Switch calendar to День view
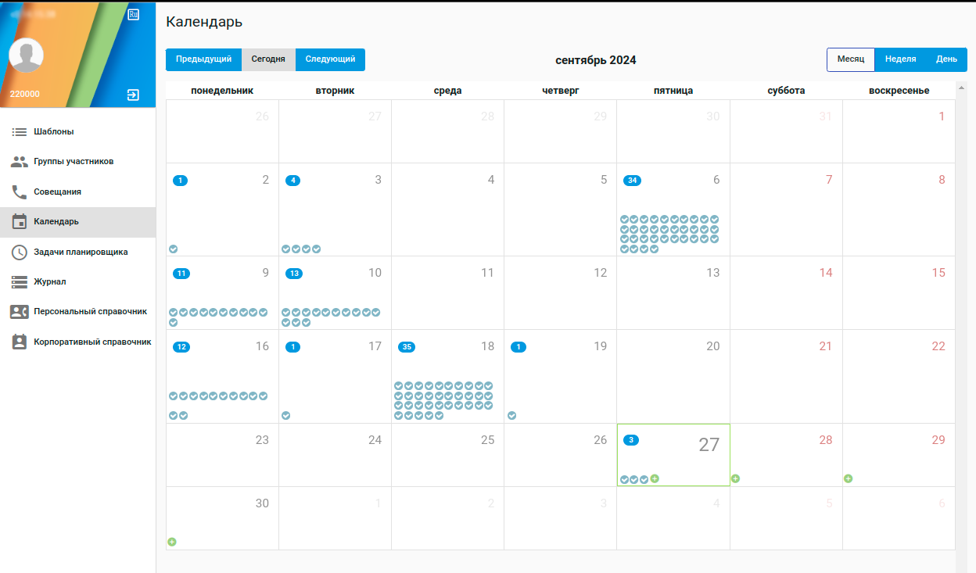 pos(946,59)
